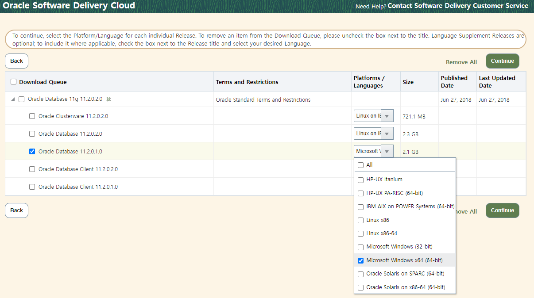Click Jun 27, 2018 under Published Date
Image resolution: width=534 pixels, height=298 pixels.
(456, 100)
